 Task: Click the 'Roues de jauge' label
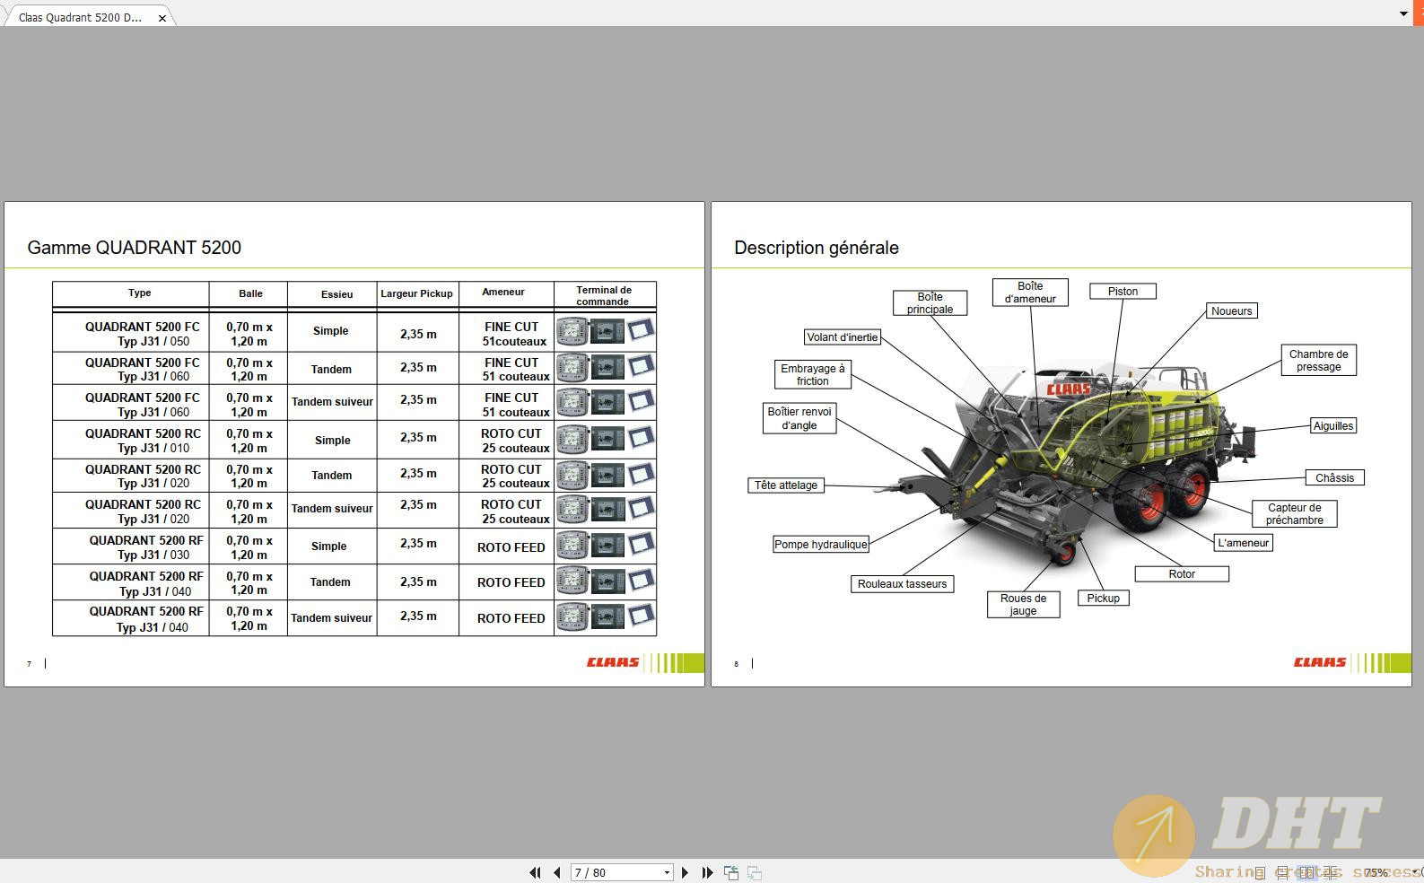coord(1023,605)
